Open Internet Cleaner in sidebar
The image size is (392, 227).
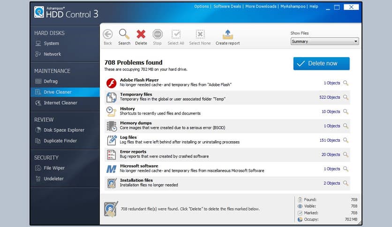click(x=60, y=103)
